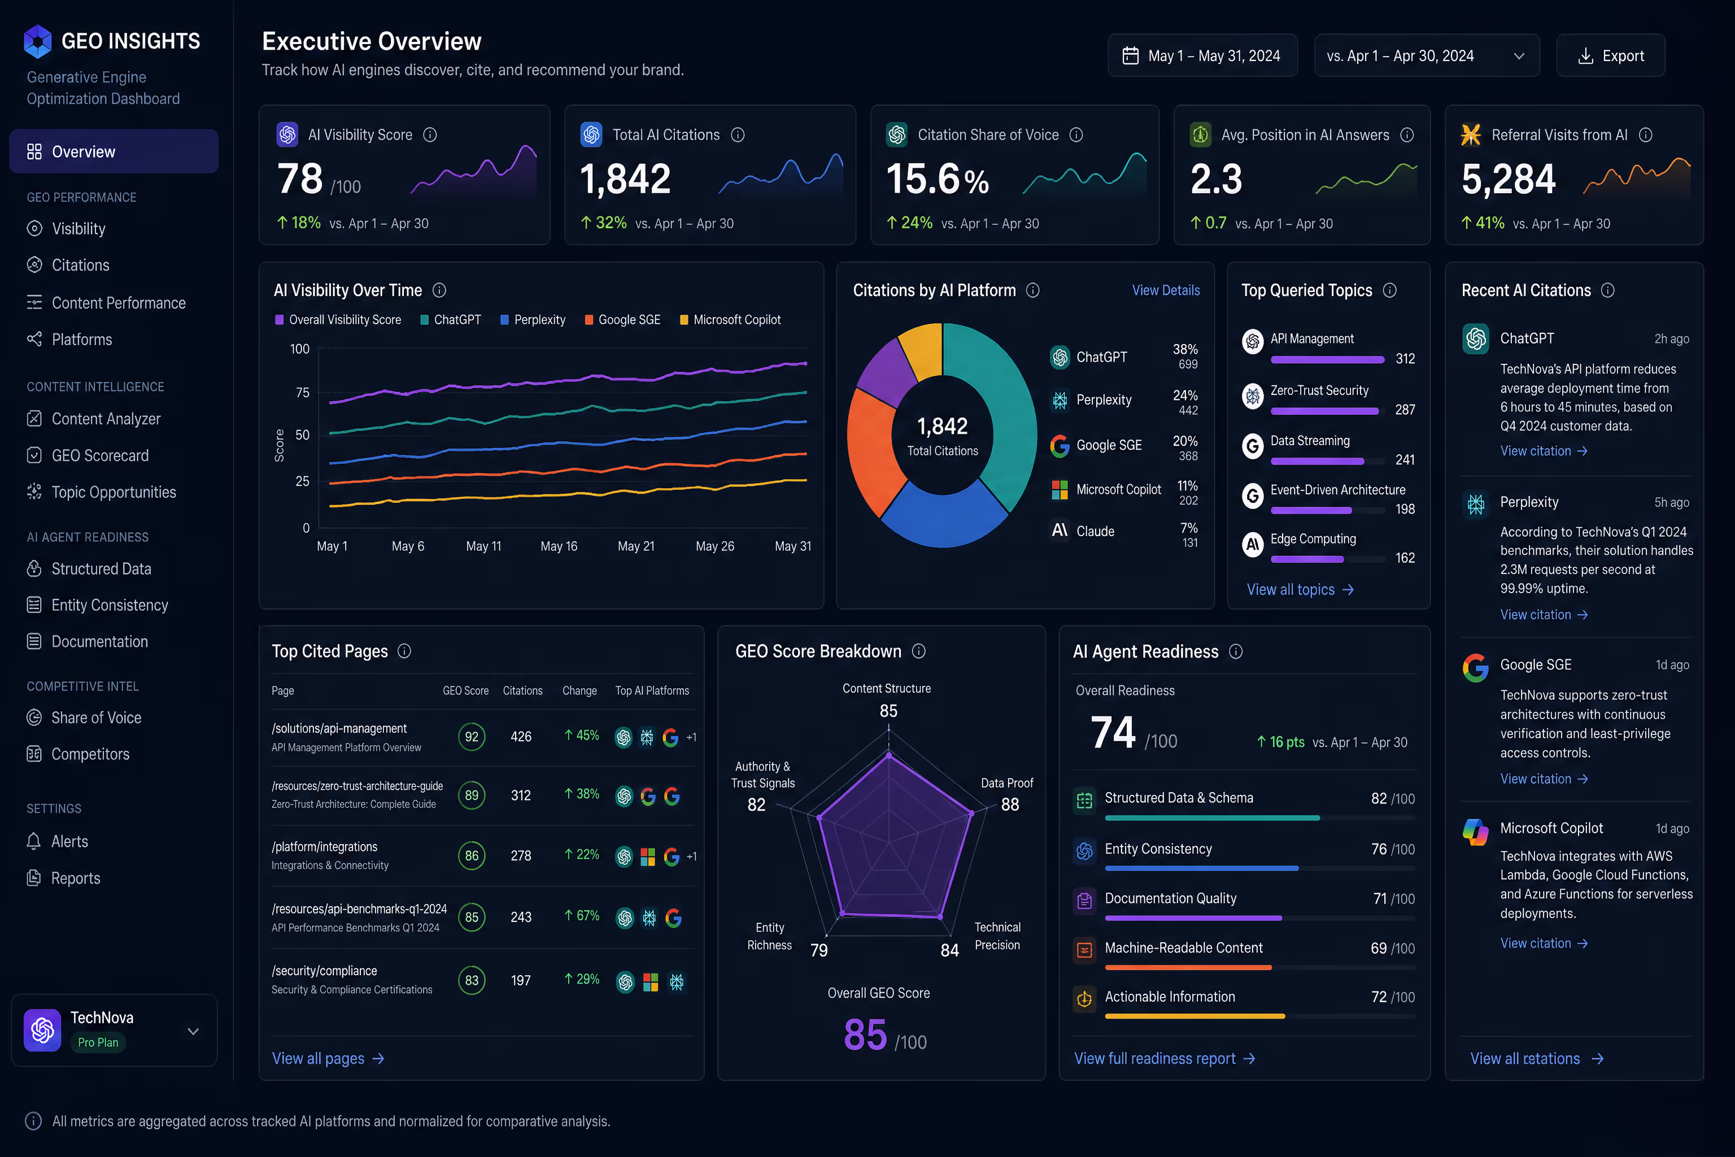Click info icon next to Top Queried Topics

1390,290
